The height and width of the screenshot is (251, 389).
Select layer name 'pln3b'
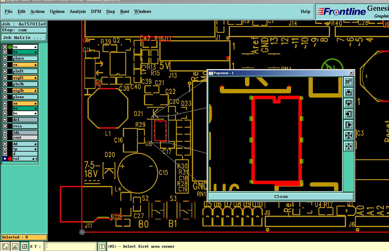(x=25, y=84)
